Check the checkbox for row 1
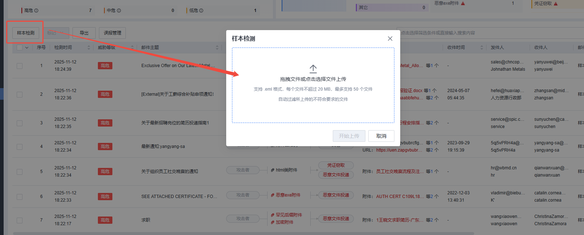Screen dimensions: 584x235 [x=20, y=66]
